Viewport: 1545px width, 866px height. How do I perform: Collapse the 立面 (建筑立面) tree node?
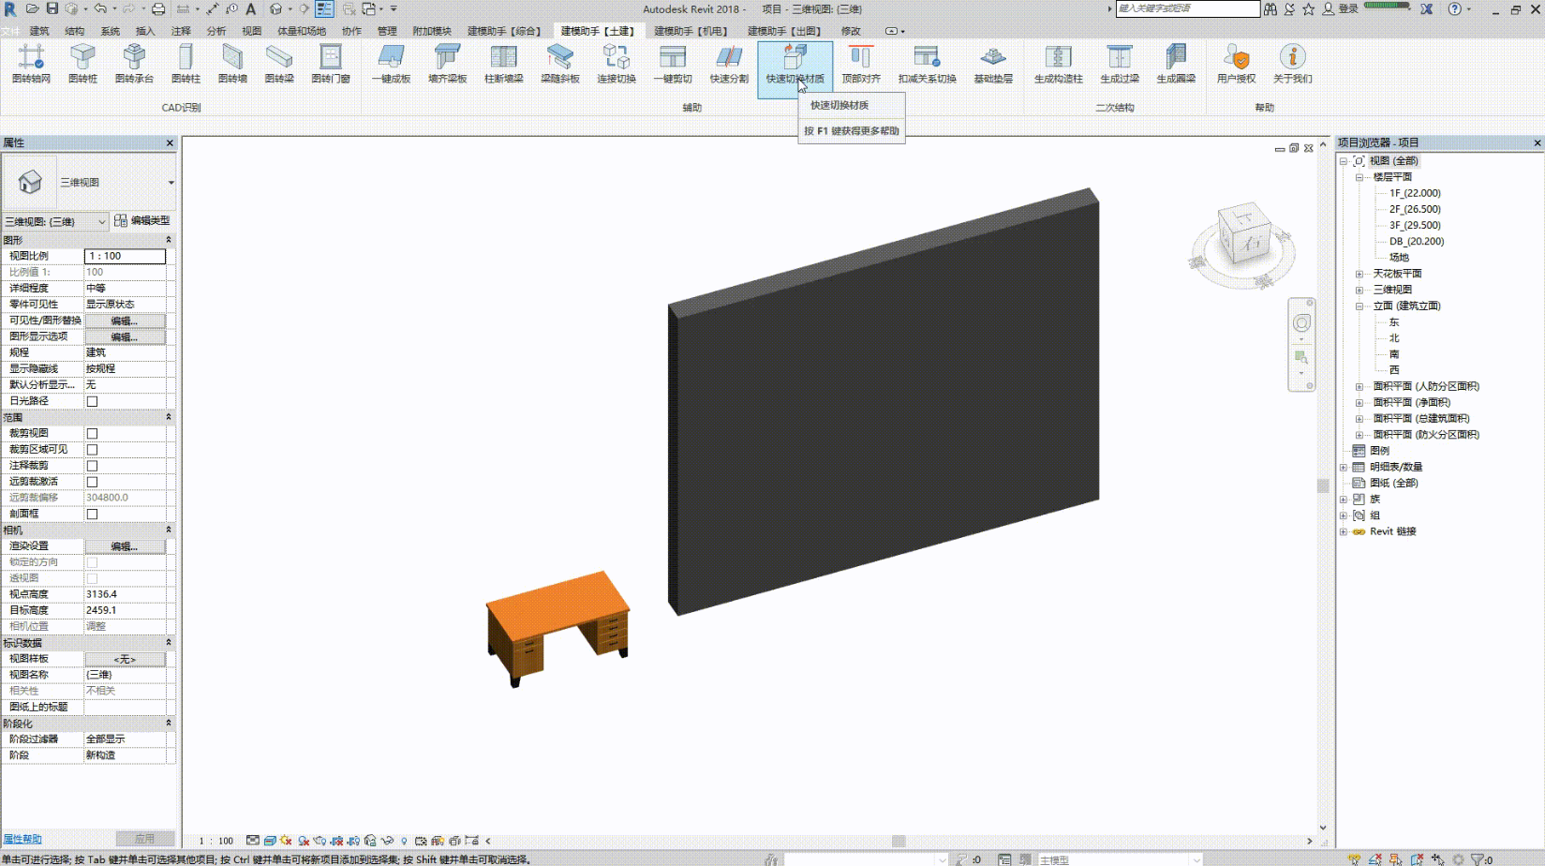(x=1359, y=306)
